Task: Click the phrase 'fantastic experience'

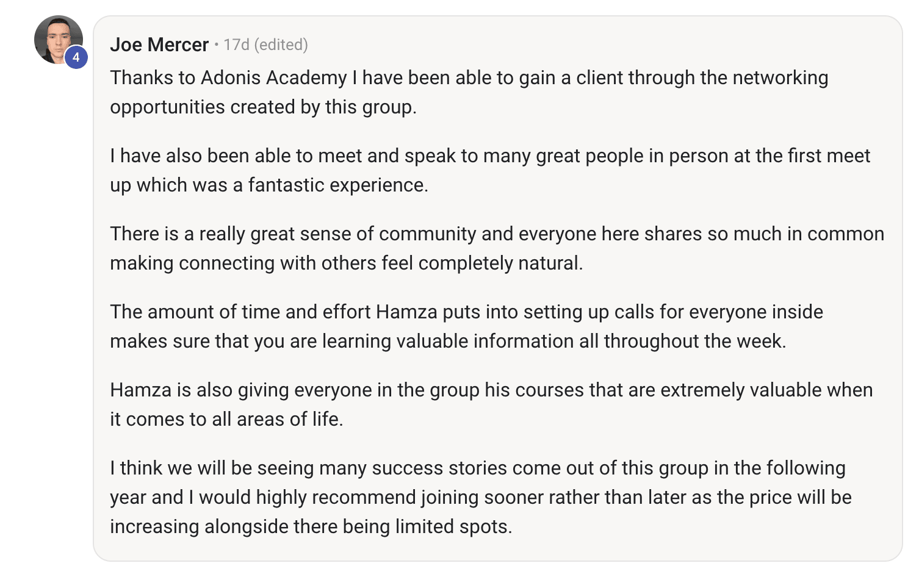Action: tap(337, 185)
